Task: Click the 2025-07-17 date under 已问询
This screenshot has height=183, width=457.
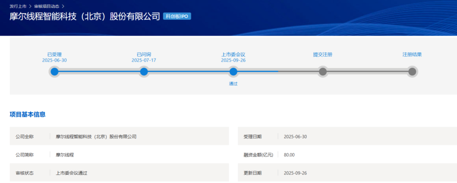Action: click(144, 61)
